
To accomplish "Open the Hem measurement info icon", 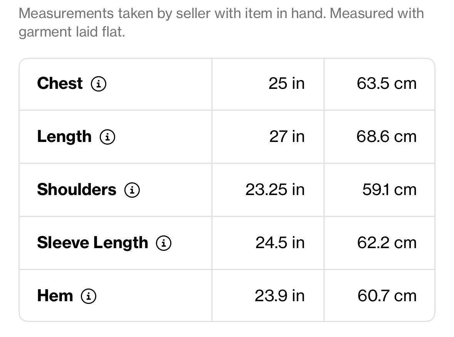I will (x=88, y=296).
